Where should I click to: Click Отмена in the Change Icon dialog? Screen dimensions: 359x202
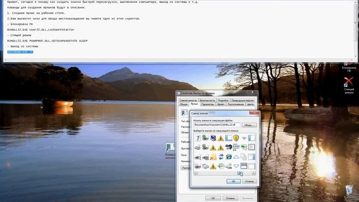[249, 181]
